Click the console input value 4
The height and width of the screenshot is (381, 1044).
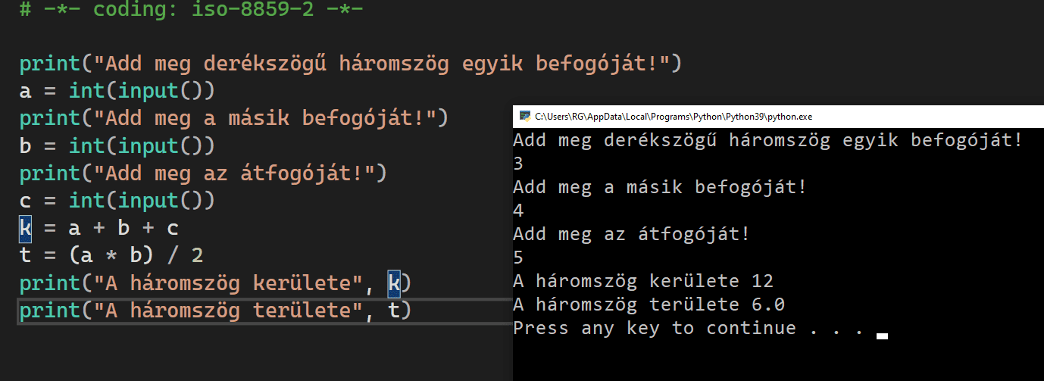(x=518, y=211)
